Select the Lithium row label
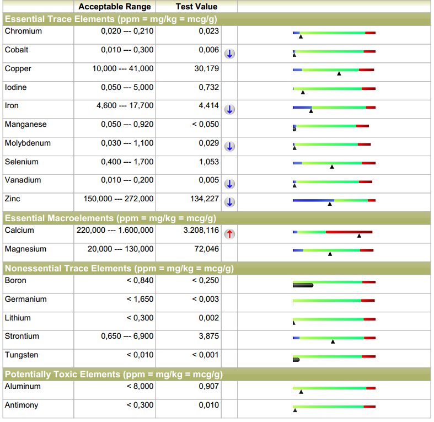 18,318
